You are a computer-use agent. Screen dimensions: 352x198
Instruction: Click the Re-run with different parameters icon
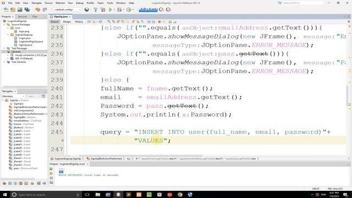pos(51,174)
